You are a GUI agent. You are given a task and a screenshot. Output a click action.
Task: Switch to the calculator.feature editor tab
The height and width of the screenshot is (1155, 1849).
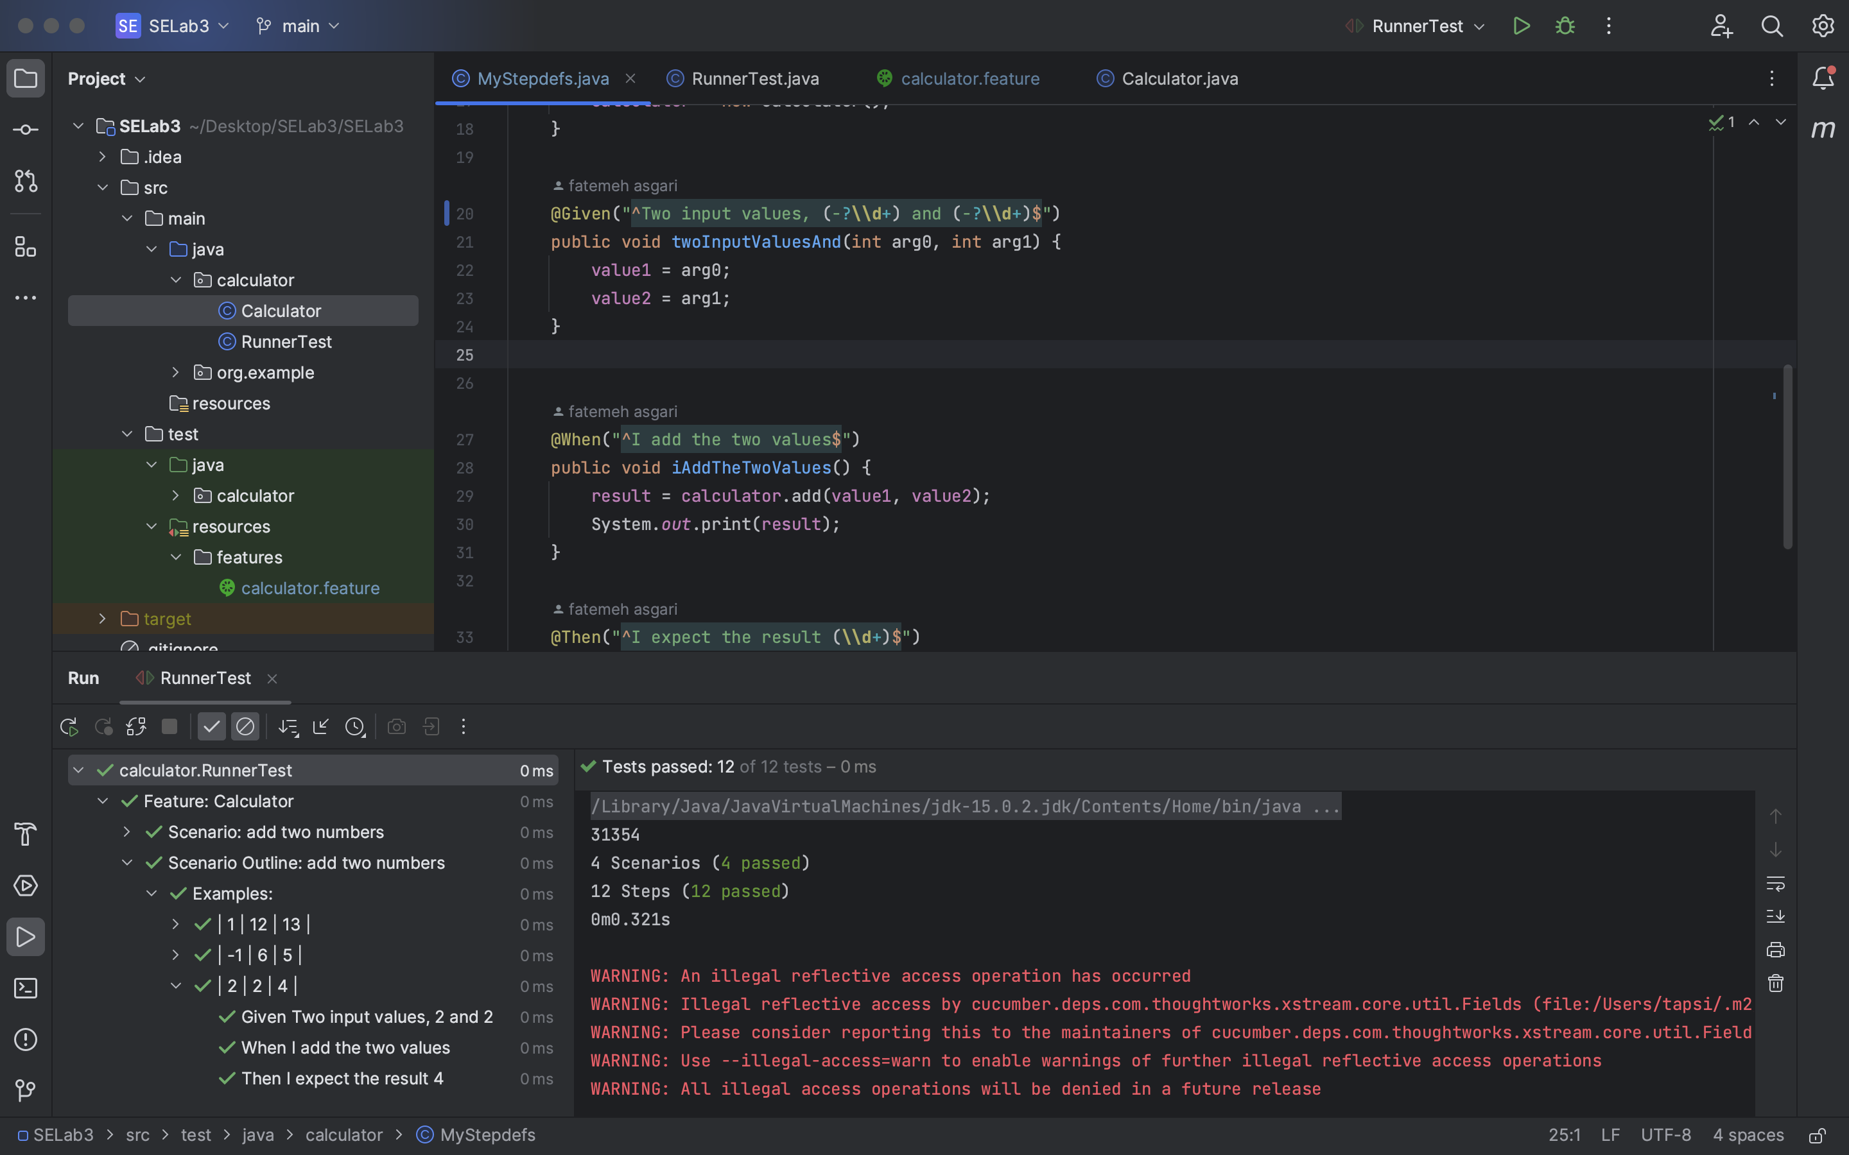pos(969,79)
